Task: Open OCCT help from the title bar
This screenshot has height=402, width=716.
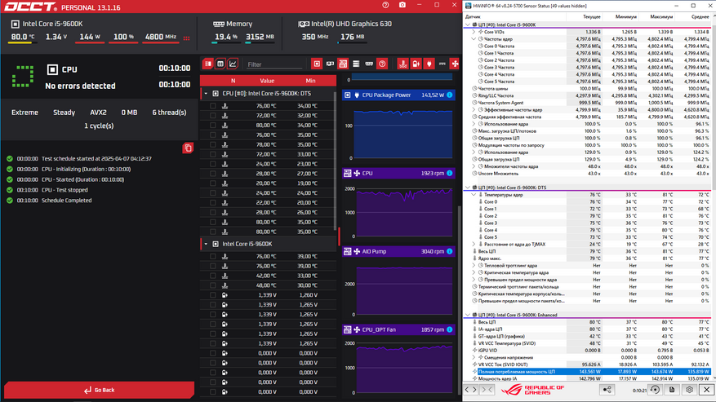Action: (385, 5)
